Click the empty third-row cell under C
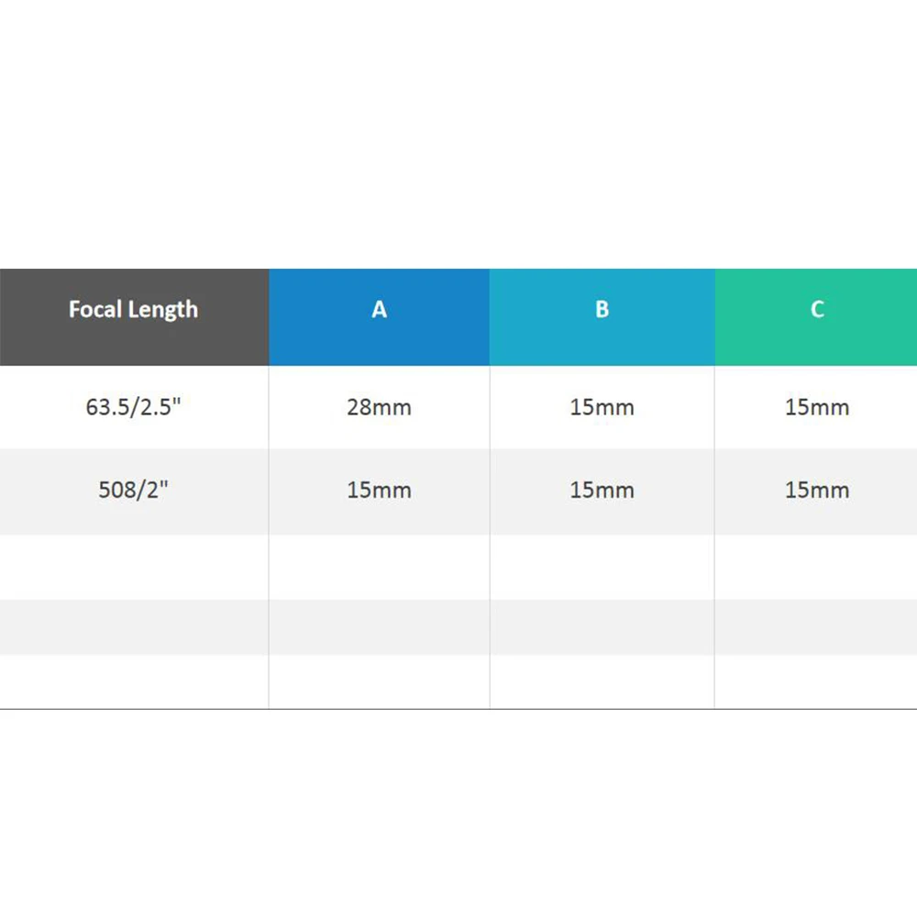 pyautogui.click(x=816, y=567)
